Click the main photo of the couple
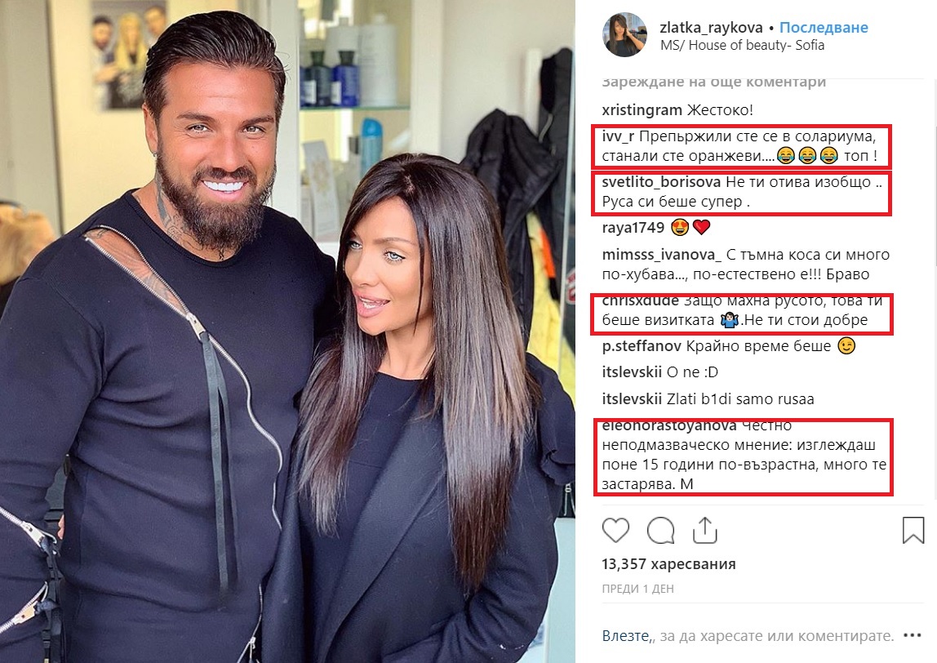The height and width of the screenshot is (663, 937). (287, 331)
